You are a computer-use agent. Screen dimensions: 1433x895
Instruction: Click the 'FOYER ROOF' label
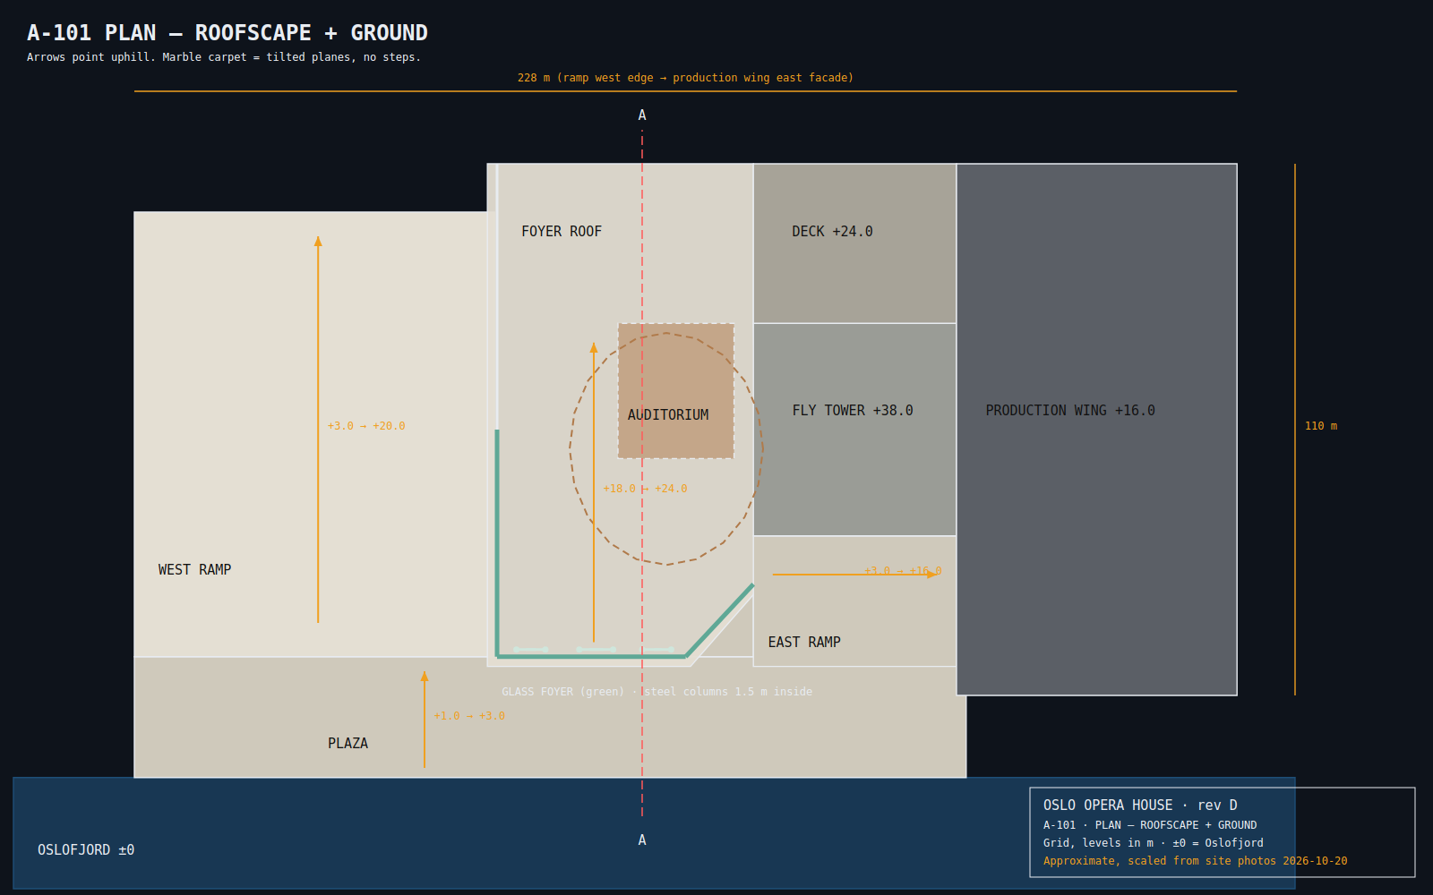pos(562,232)
